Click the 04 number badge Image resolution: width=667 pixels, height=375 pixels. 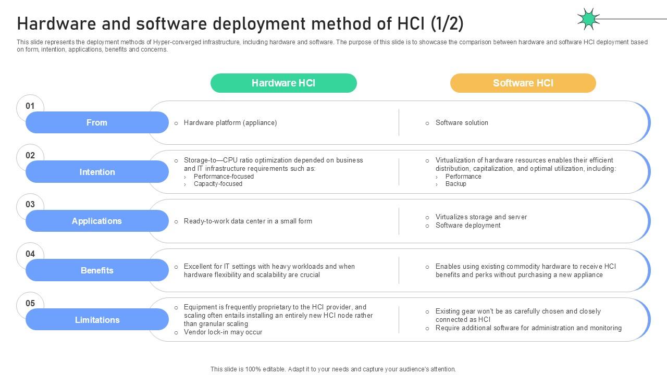tap(30, 254)
